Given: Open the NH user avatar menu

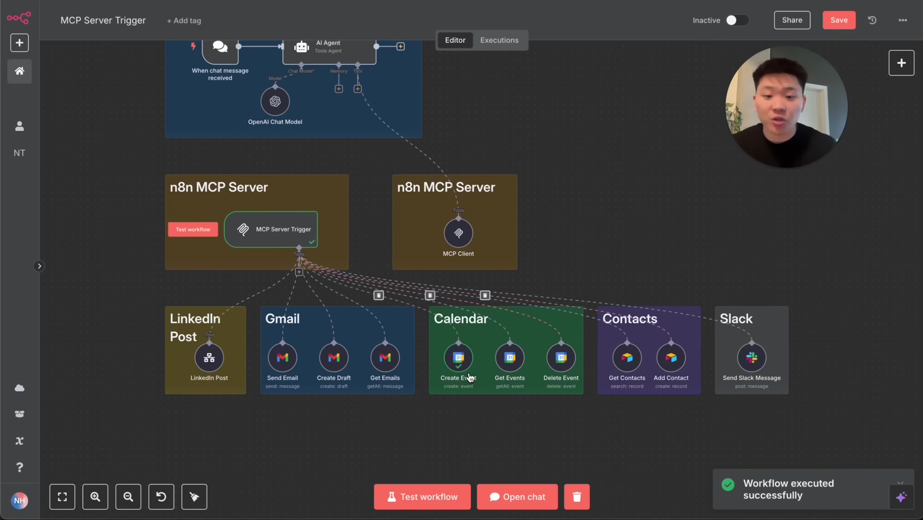Looking at the screenshot, I should coord(20,500).
